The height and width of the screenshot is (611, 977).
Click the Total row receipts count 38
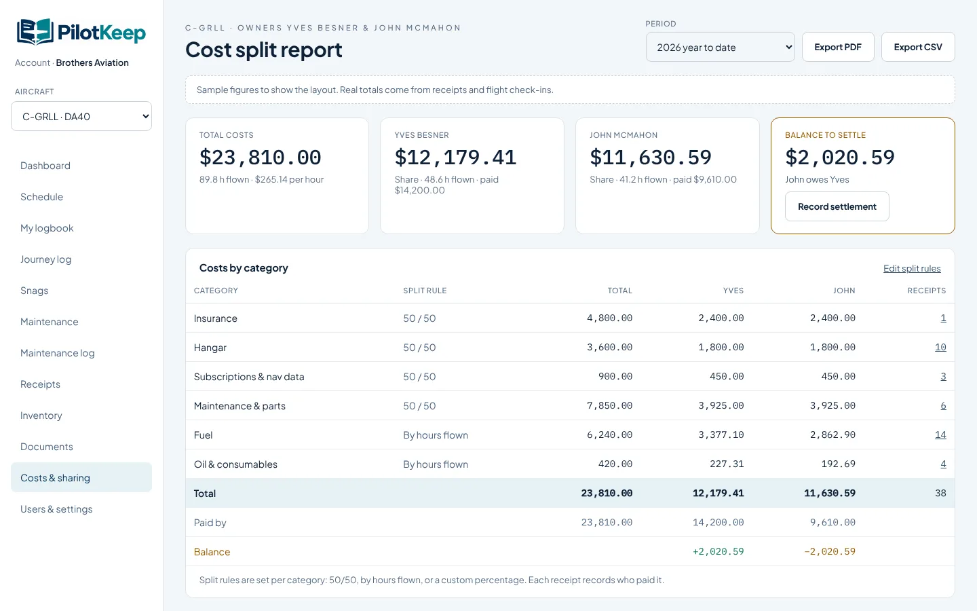click(940, 493)
